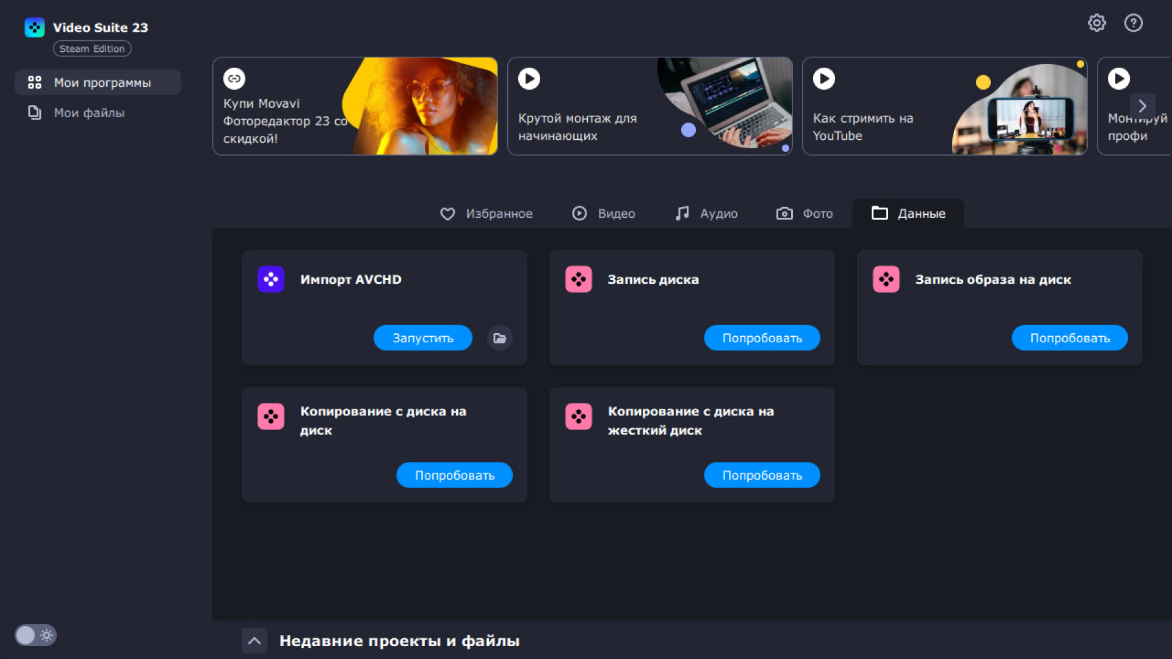The image size is (1172, 659).
Task: Open the settings gear icon
Action: (x=1096, y=23)
